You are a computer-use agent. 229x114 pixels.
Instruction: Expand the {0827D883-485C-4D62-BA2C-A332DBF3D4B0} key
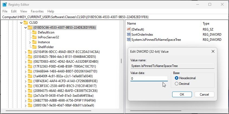(x=26, y=62)
